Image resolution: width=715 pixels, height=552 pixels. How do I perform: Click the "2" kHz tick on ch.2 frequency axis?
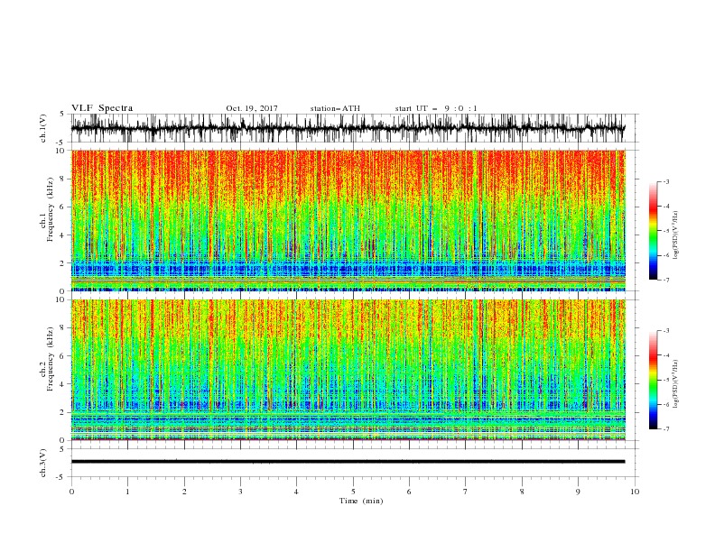(x=63, y=412)
